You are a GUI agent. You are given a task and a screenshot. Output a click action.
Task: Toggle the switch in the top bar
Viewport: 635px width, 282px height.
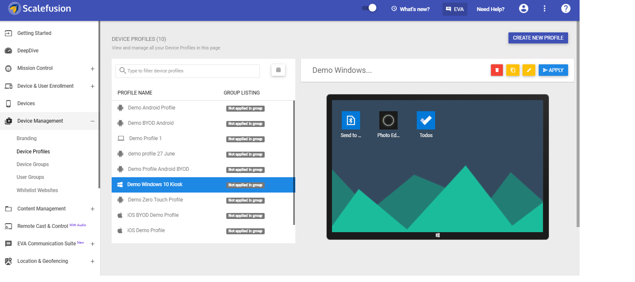point(369,8)
